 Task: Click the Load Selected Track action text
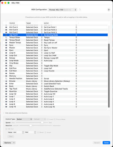tap(52, 83)
